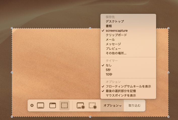Select capture selected portion icon

[64, 105]
